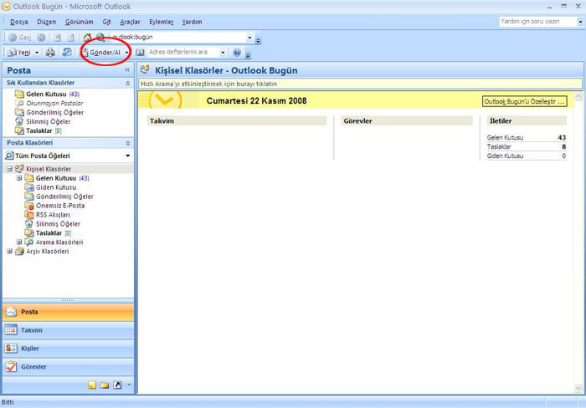
Task: Click the Gönder/Al send-receive button
Action: pyautogui.click(x=101, y=53)
